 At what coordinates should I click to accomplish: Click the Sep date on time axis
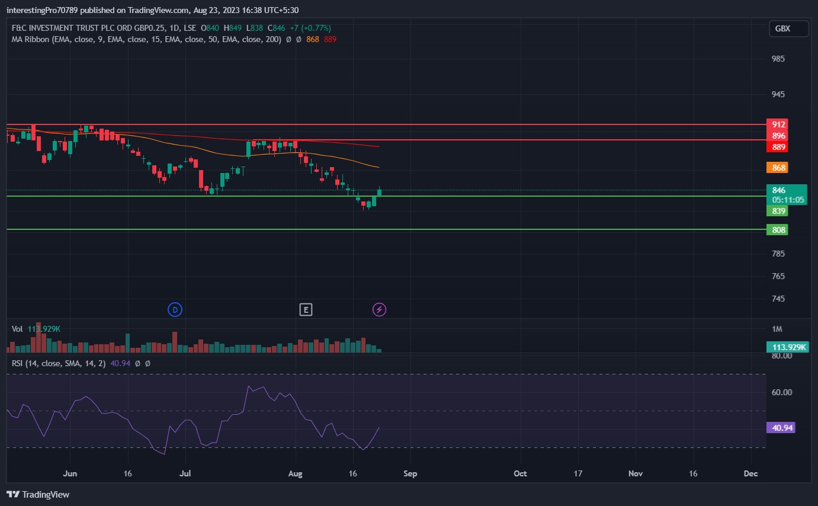pos(410,473)
